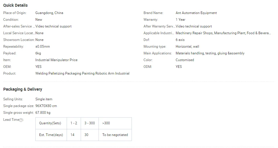Click the Ant Automation Equipment brand name
Image resolution: width=278 pixels, height=148 pixels.
[196, 13]
